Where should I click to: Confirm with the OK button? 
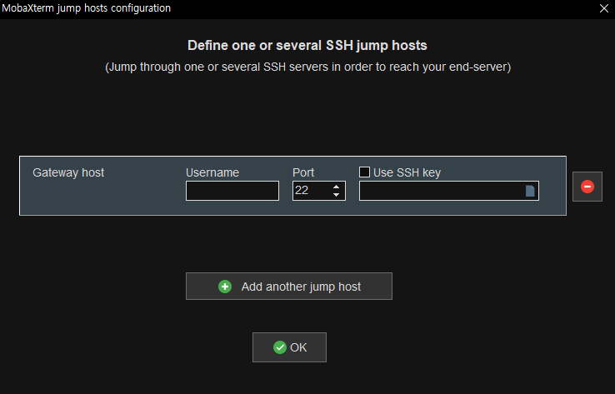coord(289,347)
